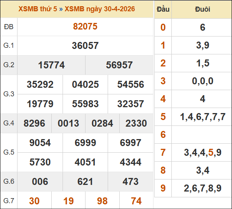
Task: Click G.5 number 4344
Action: pyautogui.click(x=131, y=162)
